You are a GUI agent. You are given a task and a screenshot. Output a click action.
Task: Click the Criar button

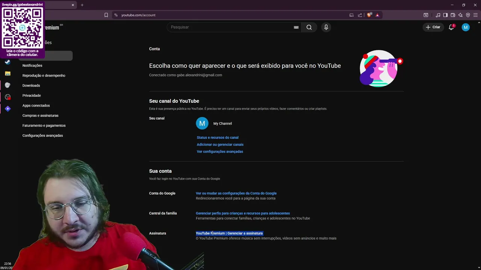click(433, 27)
